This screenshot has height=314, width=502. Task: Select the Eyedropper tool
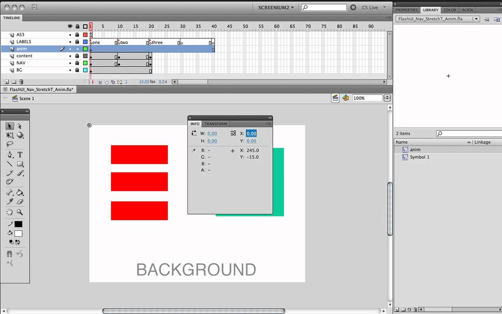pos(10,201)
